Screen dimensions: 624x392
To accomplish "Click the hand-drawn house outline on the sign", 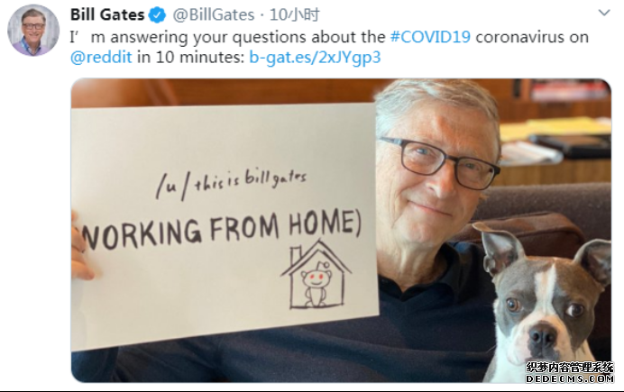I will pyautogui.click(x=317, y=274).
